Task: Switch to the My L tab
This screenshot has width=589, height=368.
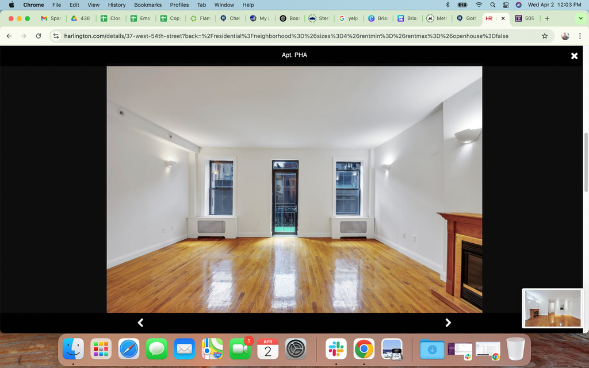Action: tap(261, 18)
